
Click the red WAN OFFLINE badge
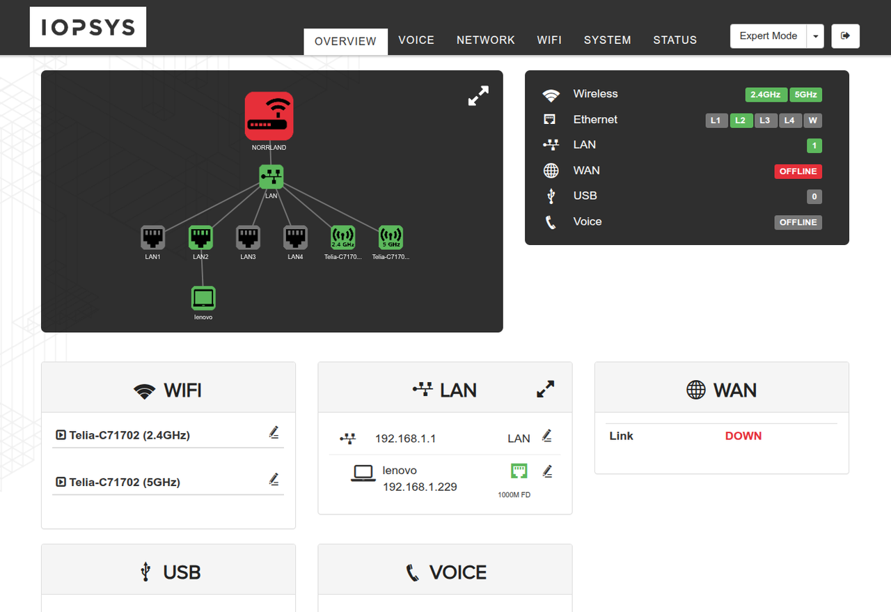click(798, 171)
